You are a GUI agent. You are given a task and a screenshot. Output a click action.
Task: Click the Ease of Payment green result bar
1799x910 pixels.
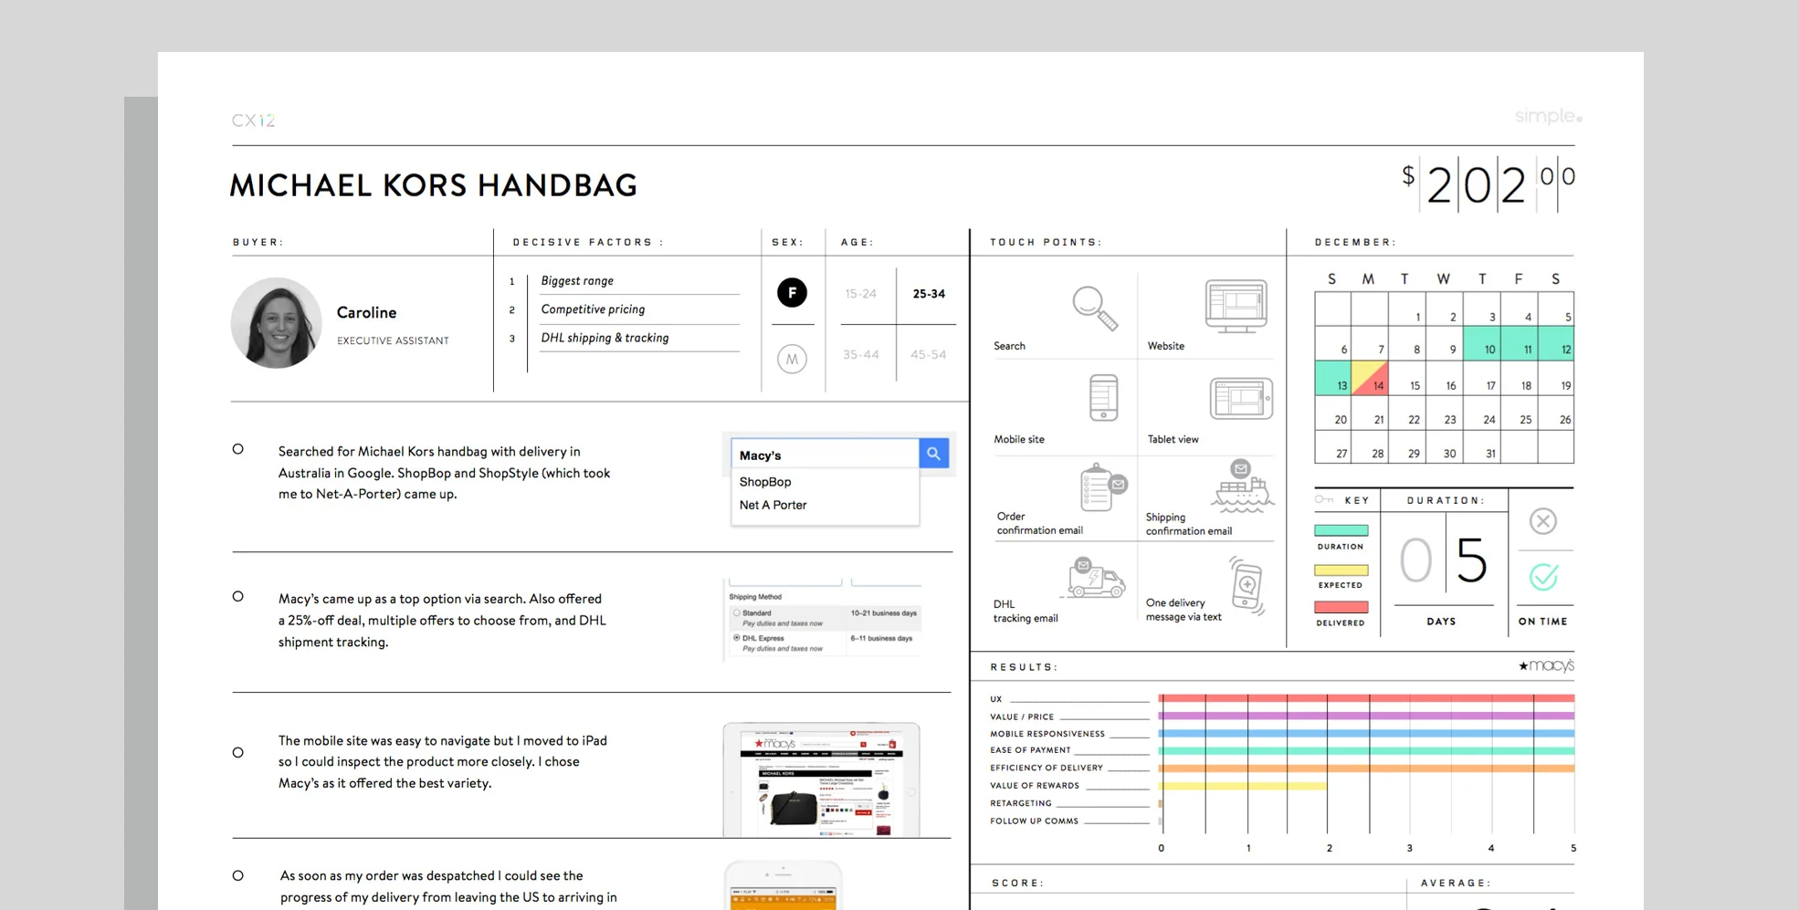(x=1367, y=750)
